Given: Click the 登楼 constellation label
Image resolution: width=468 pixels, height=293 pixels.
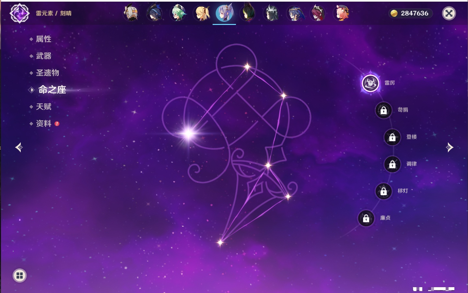Looking at the screenshot, I should pos(412,137).
